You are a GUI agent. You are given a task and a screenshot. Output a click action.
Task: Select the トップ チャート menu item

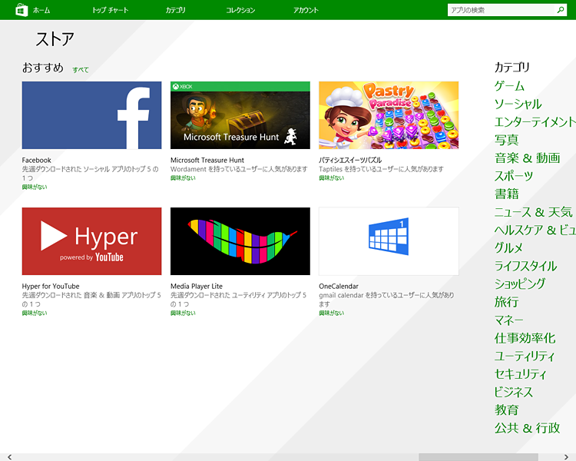pyautogui.click(x=110, y=11)
